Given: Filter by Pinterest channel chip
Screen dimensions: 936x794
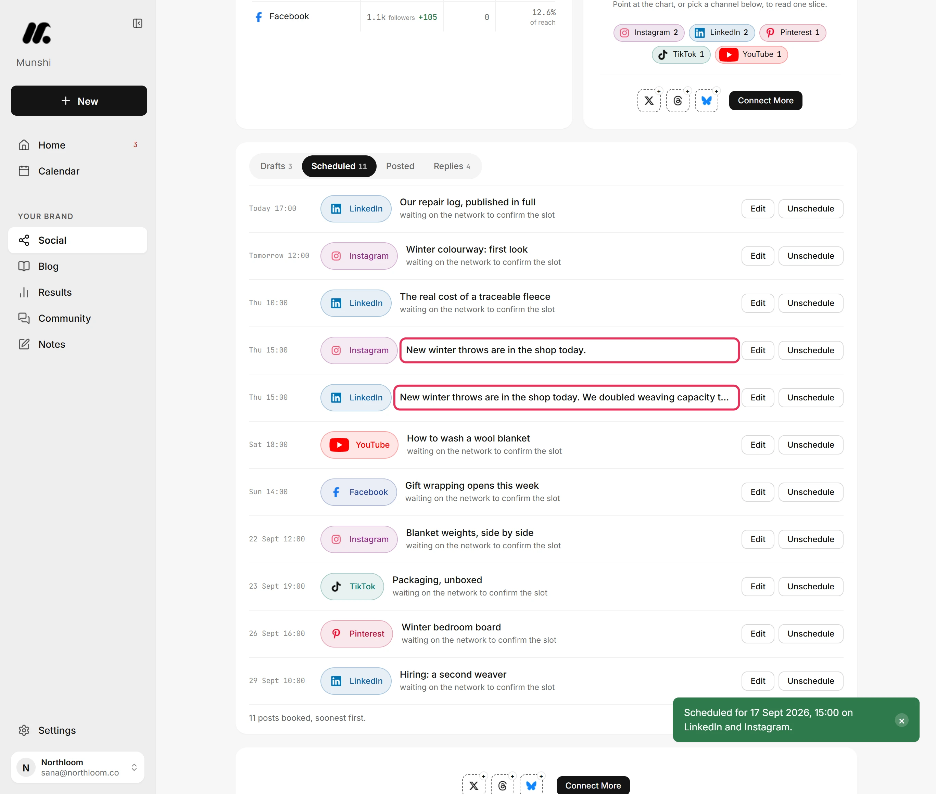Looking at the screenshot, I should 792,33.
